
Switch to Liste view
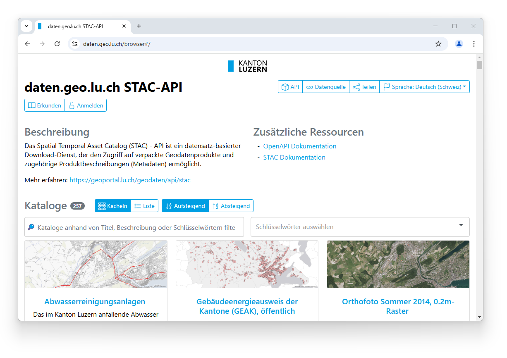(144, 205)
